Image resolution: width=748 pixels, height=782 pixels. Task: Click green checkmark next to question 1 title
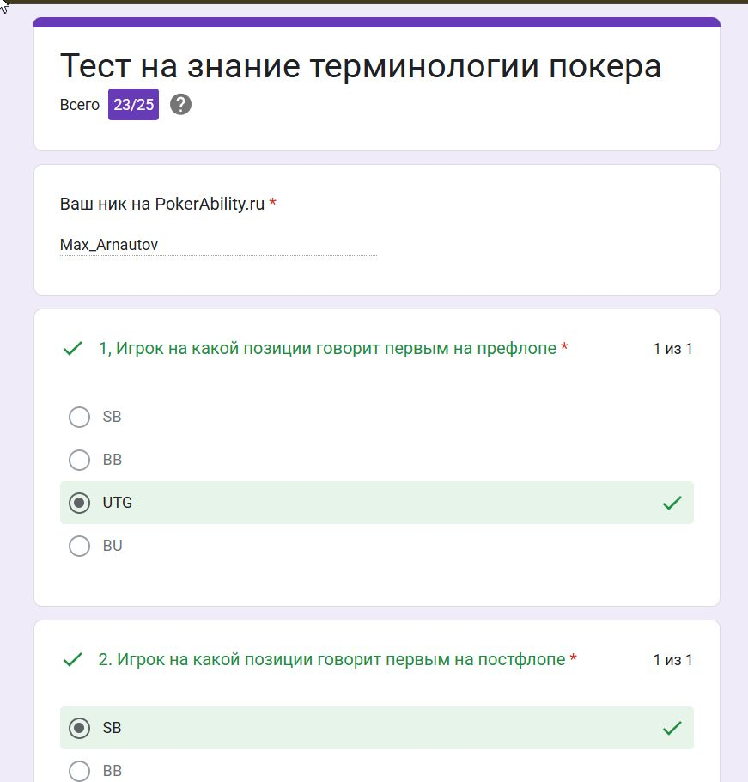point(73,349)
